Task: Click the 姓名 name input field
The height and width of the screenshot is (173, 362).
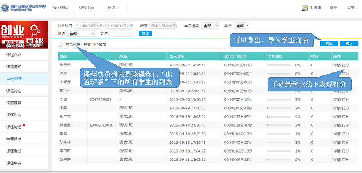Action: 121,34
